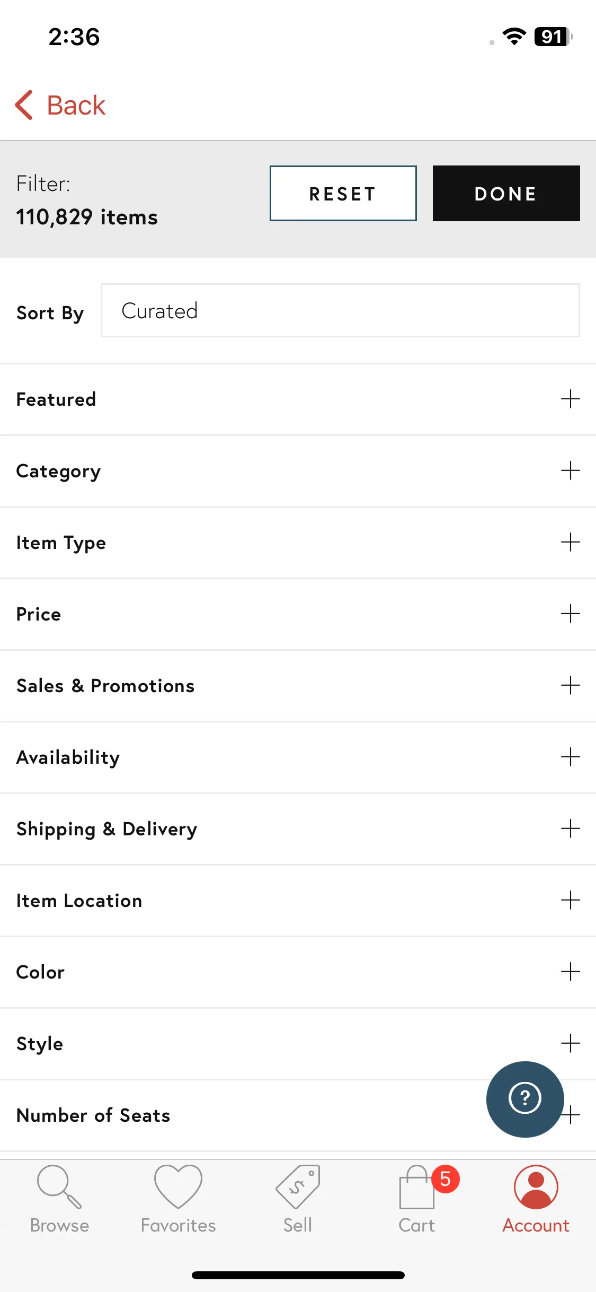The width and height of the screenshot is (596, 1292).
Task: Expand Sales & Promotions filters
Action: tap(298, 686)
